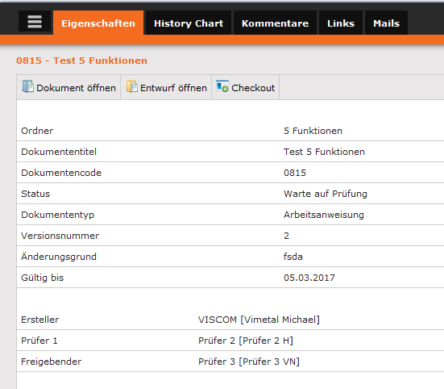This screenshot has width=444, height=389.
Task: Click 'VISCOM [Vimetal Michael]' creator value
Action: click(x=259, y=320)
